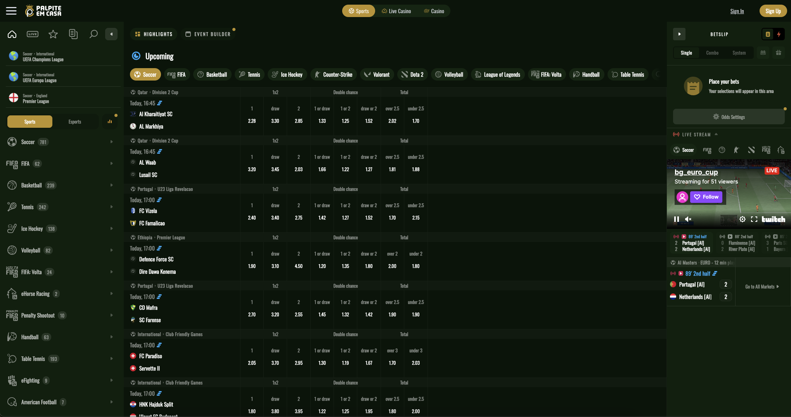Toggle quick bet lightning mode
Image resolution: width=791 pixels, height=417 pixels.
click(x=779, y=34)
